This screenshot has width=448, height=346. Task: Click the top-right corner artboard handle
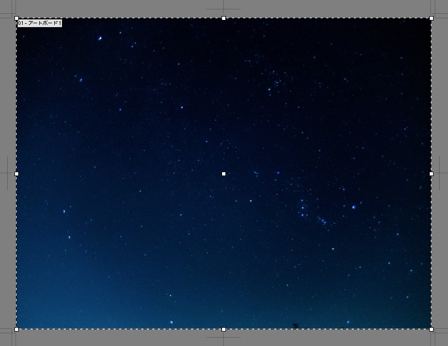[x=431, y=18]
